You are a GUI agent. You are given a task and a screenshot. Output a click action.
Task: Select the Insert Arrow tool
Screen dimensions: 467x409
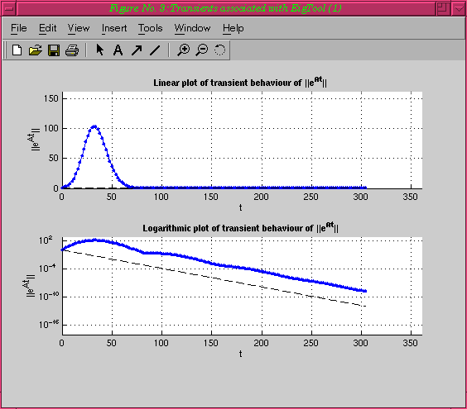click(137, 50)
